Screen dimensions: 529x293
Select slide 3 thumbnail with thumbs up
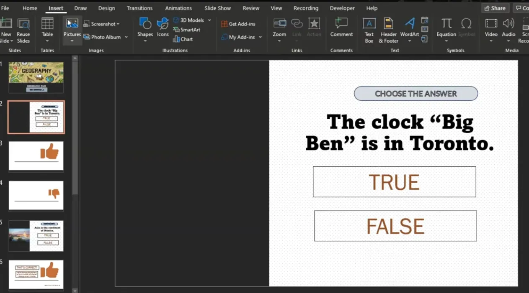[36, 155]
